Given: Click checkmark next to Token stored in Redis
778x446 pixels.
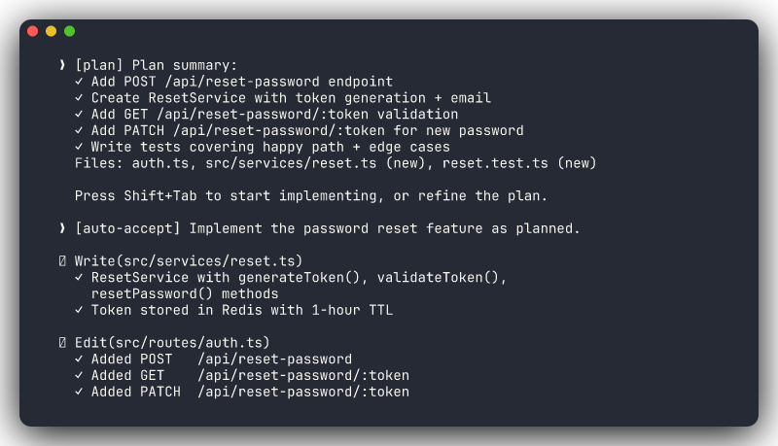Looking at the screenshot, I should pos(79,310).
